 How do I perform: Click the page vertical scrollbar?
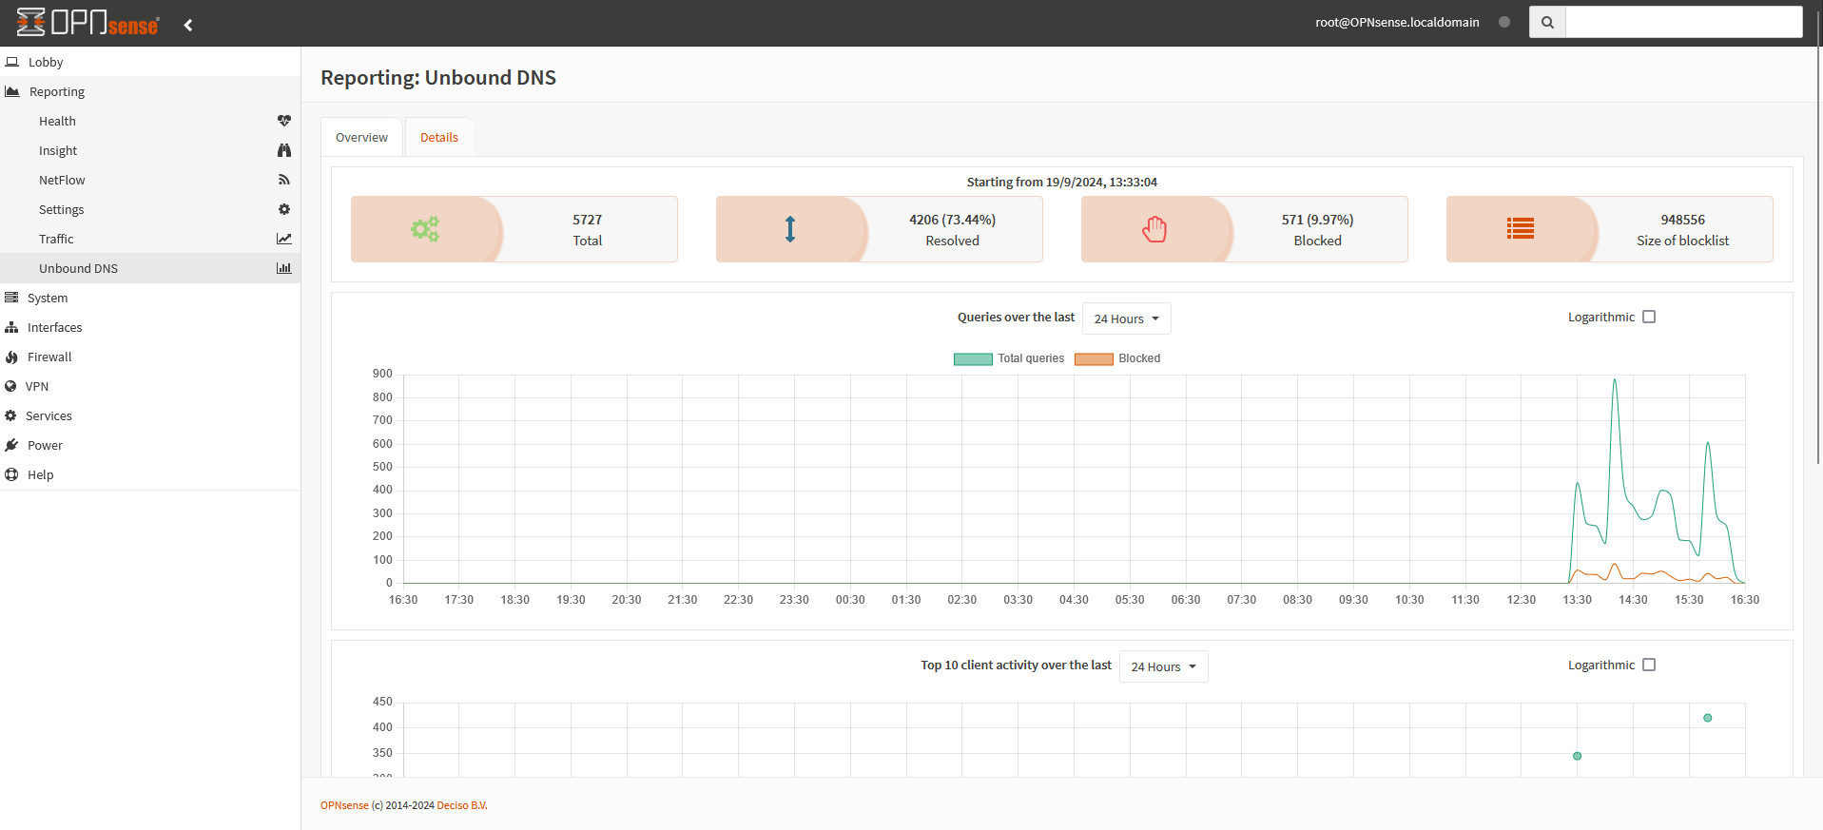pos(1818,238)
